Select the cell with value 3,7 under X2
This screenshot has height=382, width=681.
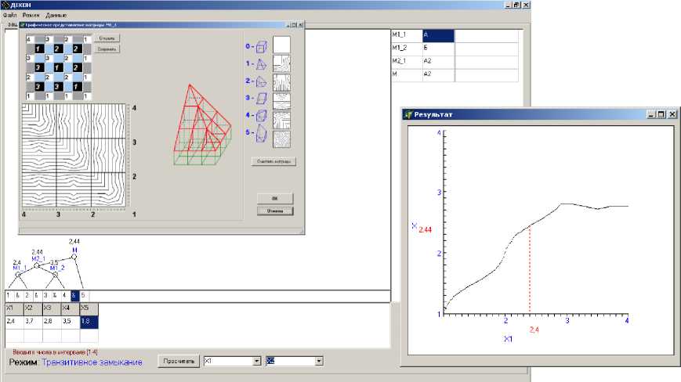pyautogui.click(x=33, y=322)
